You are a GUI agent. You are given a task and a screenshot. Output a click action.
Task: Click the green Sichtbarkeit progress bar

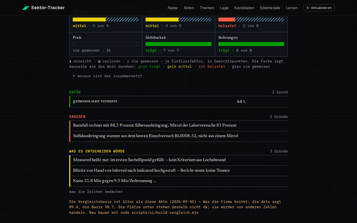coord(178,44)
